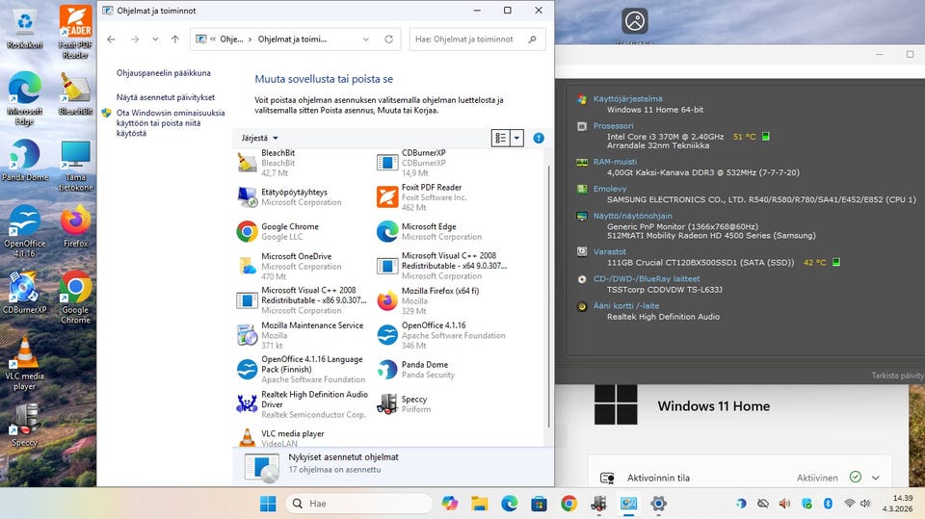The image size is (925, 519).
Task: Open the Firefox desktop shortcut
Action: [x=75, y=226]
